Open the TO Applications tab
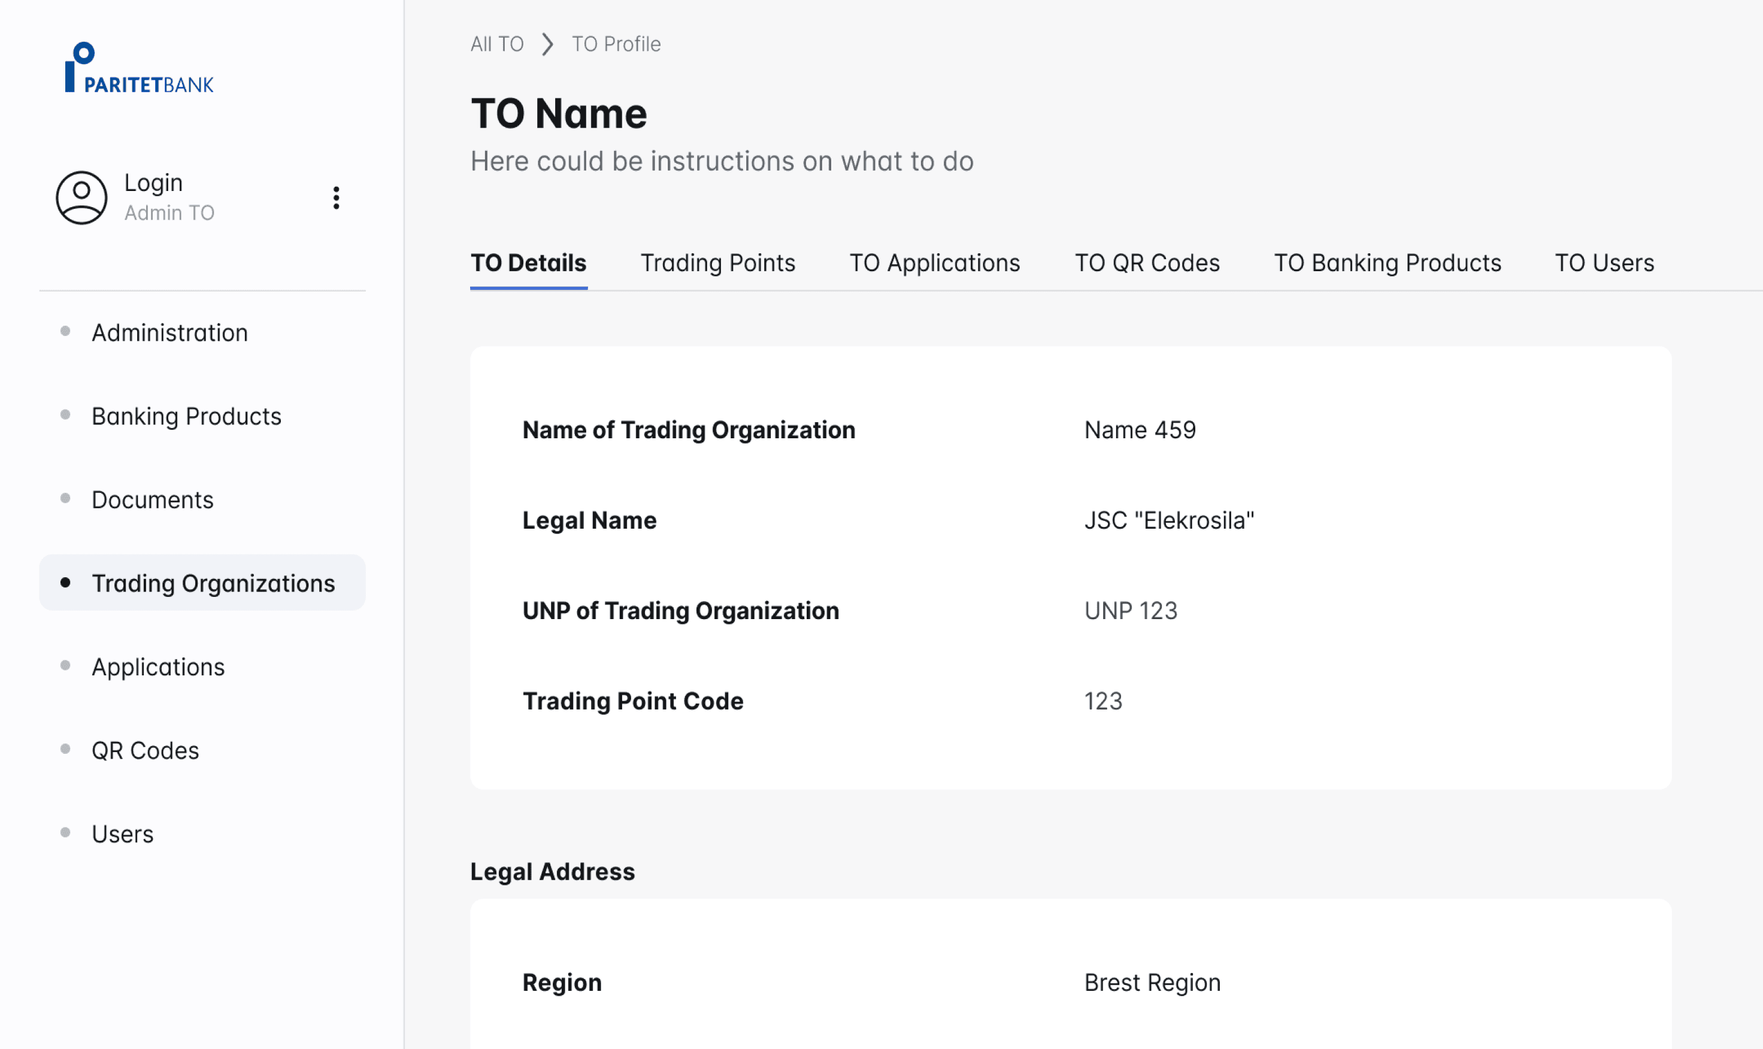 (935, 263)
